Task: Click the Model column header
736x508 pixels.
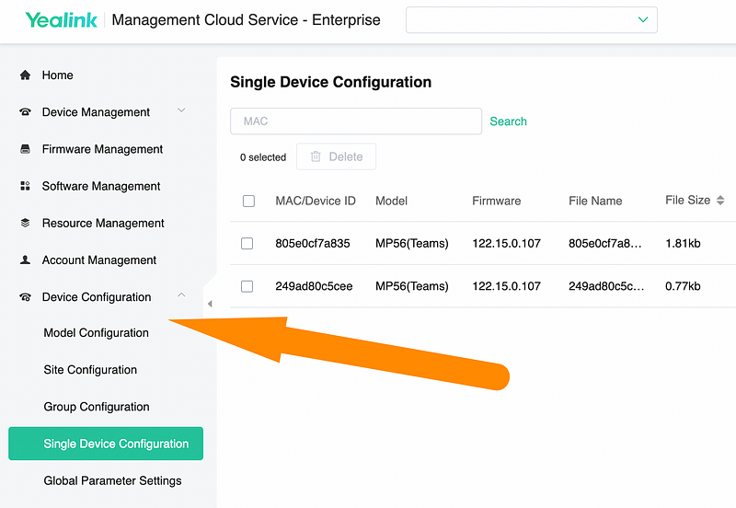Action: 392,201
